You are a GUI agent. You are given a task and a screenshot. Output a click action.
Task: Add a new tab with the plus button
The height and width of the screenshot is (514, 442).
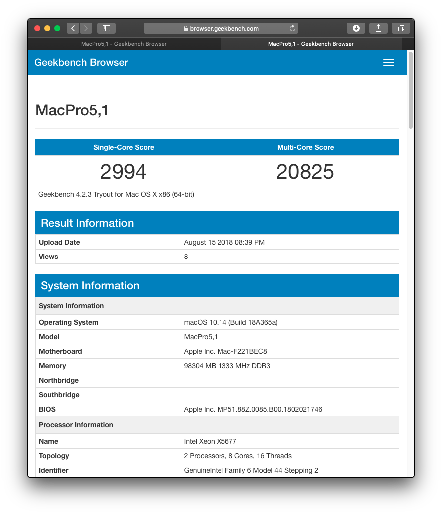click(x=408, y=44)
